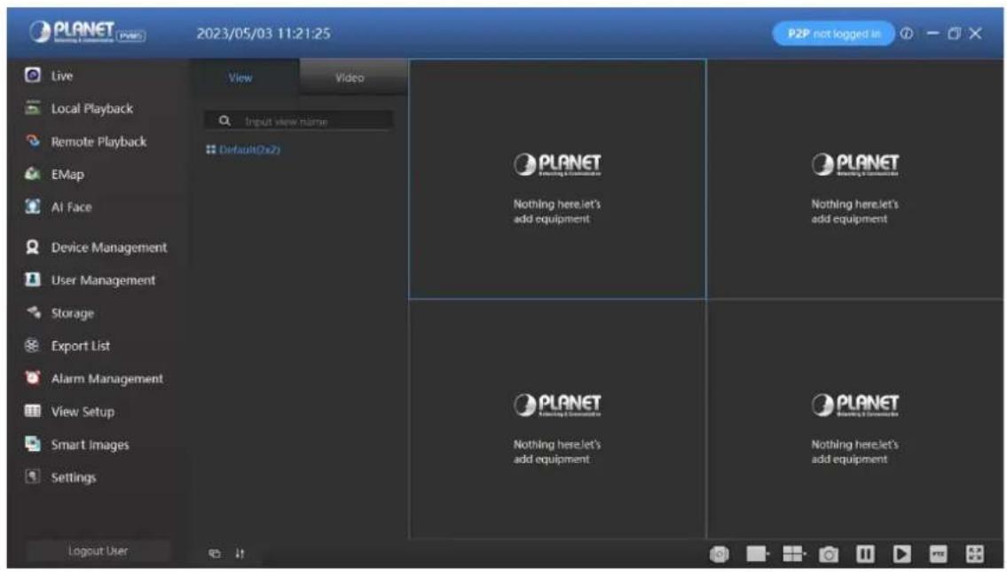Click the PTZ control icon

tap(939, 553)
